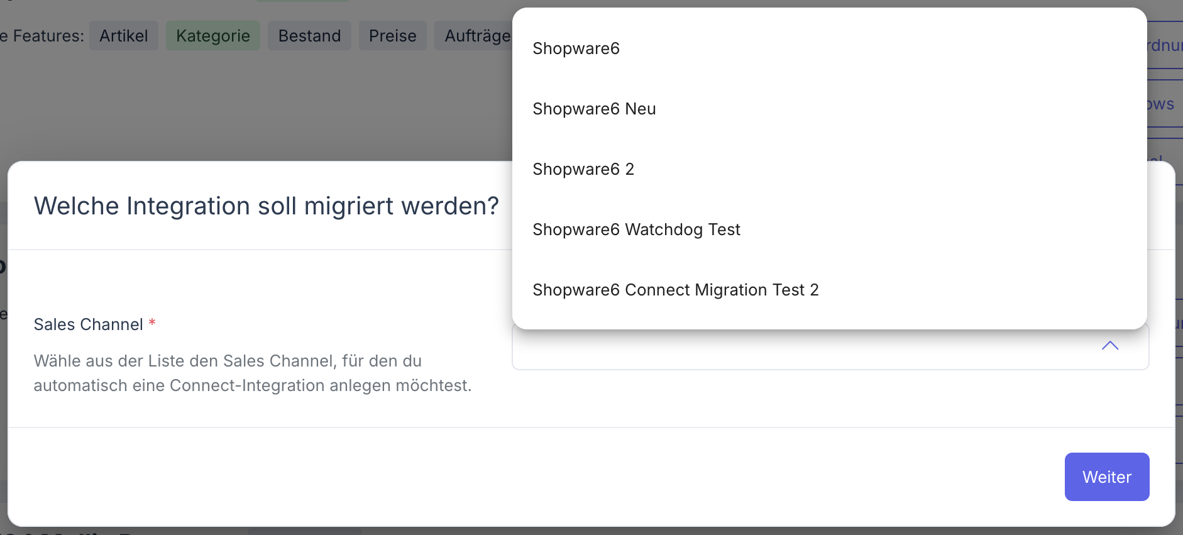The image size is (1183, 535).
Task: Click the red required asterisk
Action: click(152, 323)
